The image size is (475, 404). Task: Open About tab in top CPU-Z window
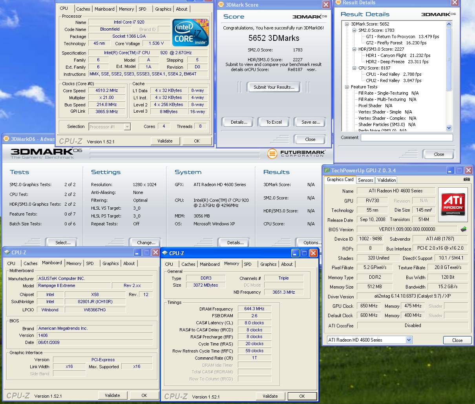point(182,9)
